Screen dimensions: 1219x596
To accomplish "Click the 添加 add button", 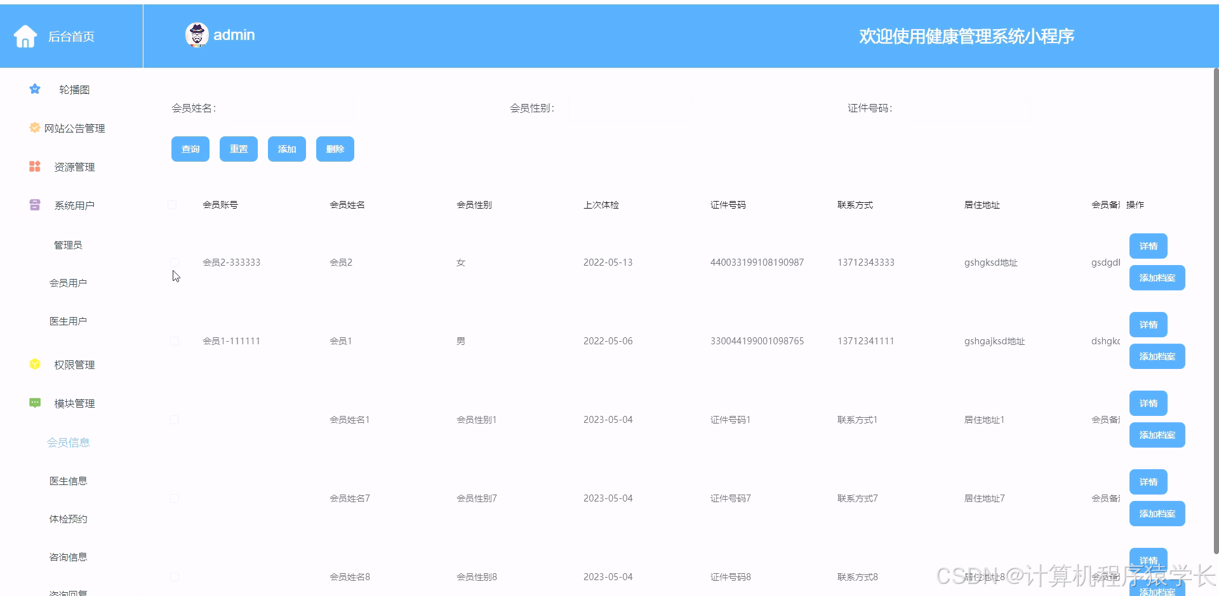I will [x=287, y=149].
